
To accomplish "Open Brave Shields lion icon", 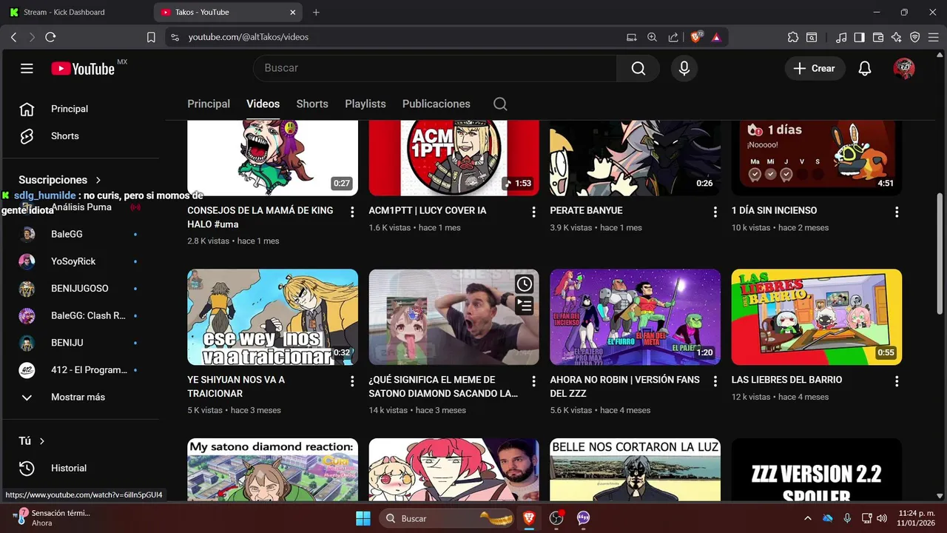I will coord(696,37).
